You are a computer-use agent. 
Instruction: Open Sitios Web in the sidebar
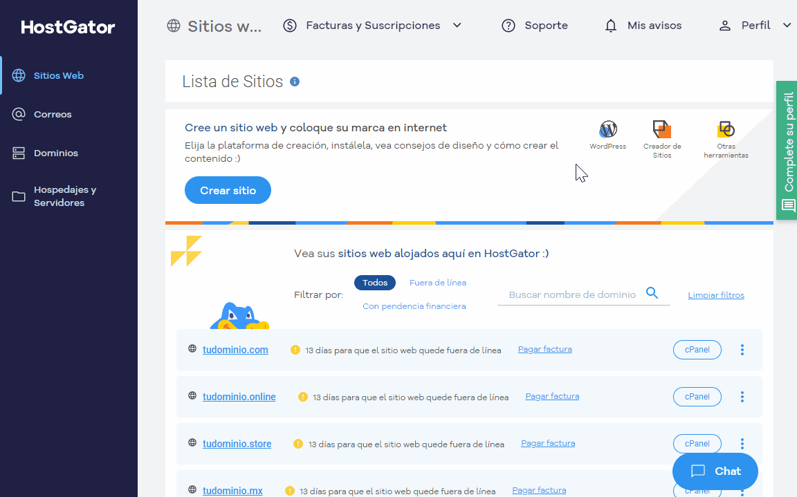pos(58,75)
